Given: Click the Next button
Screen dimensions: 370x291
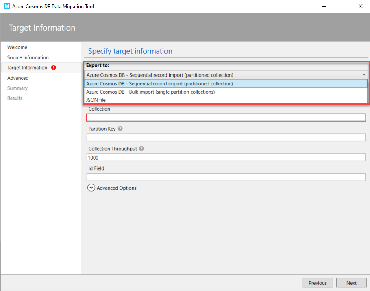Looking at the screenshot, I should tap(351, 283).
